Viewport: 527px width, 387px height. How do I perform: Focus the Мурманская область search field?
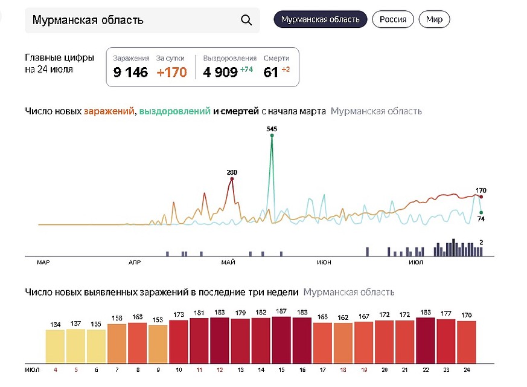tap(142, 20)
